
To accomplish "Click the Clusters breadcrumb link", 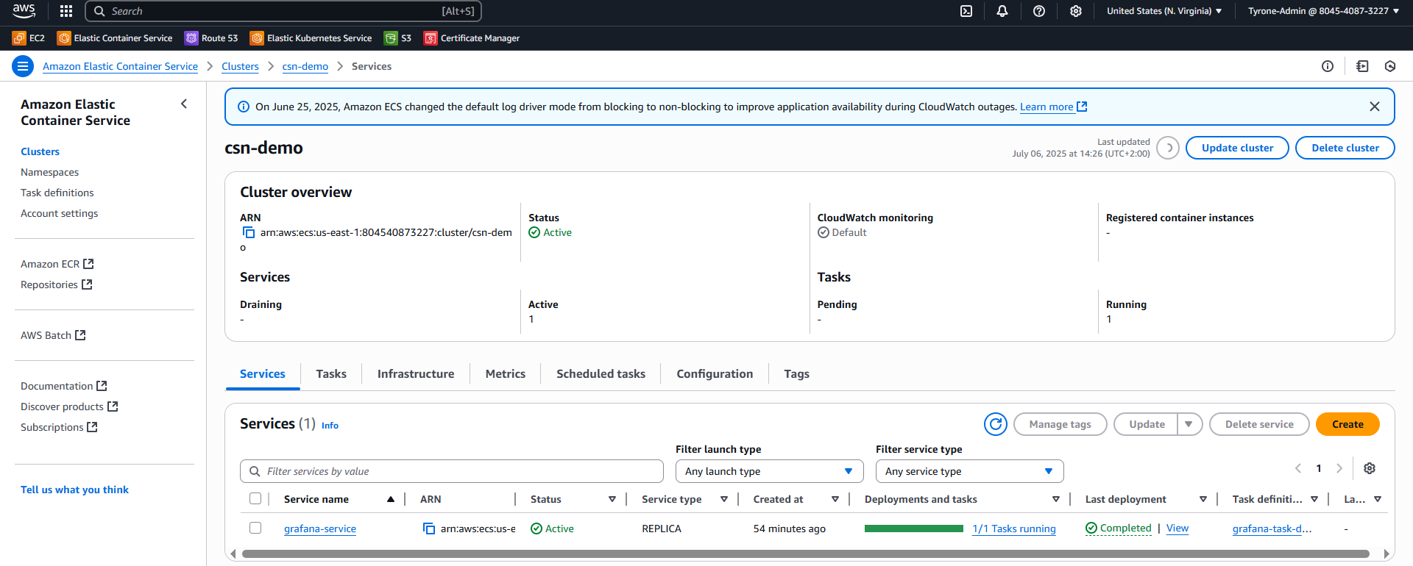I will click(x=240, y=66).
